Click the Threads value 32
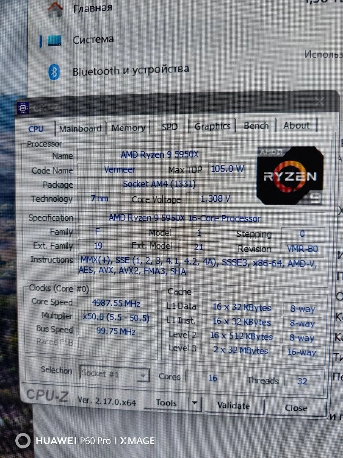 (302, 382)
